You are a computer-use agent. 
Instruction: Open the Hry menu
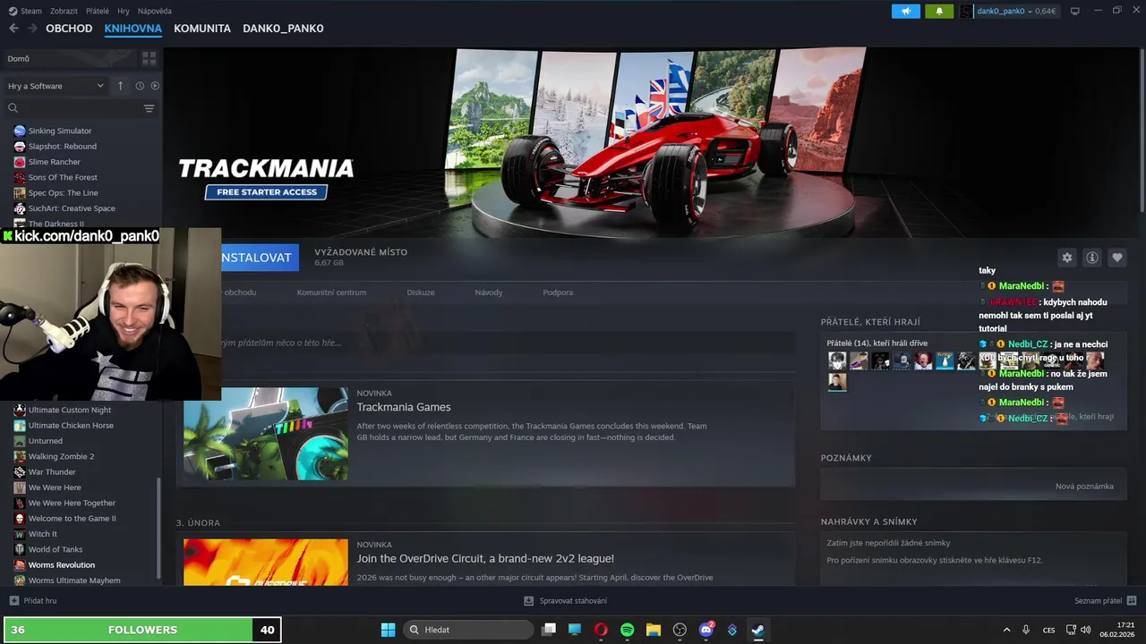pyautogui.click(x=124, y=11)
